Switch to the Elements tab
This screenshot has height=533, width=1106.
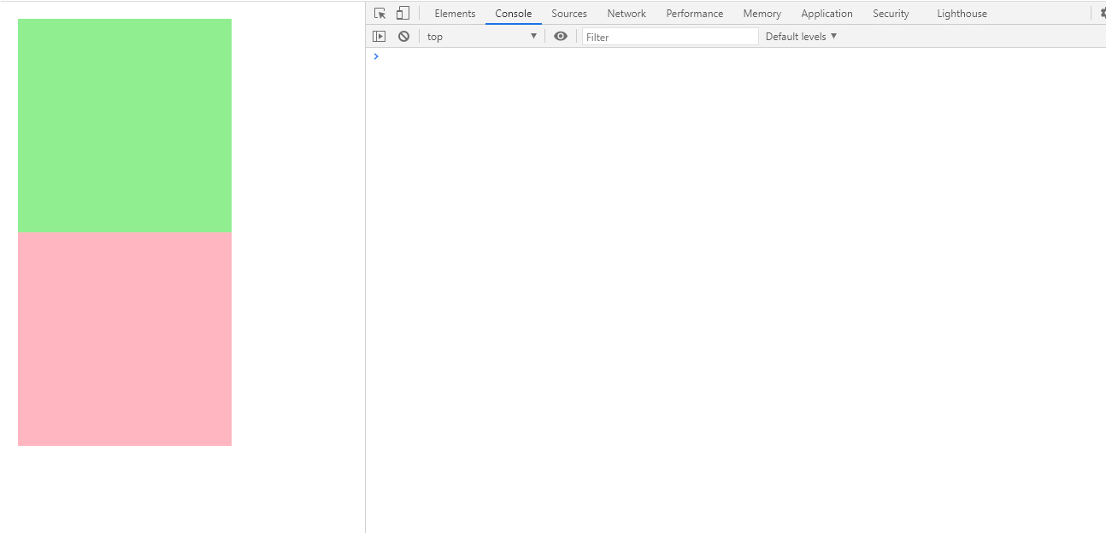pyautogui.click(x=455, y=14)
